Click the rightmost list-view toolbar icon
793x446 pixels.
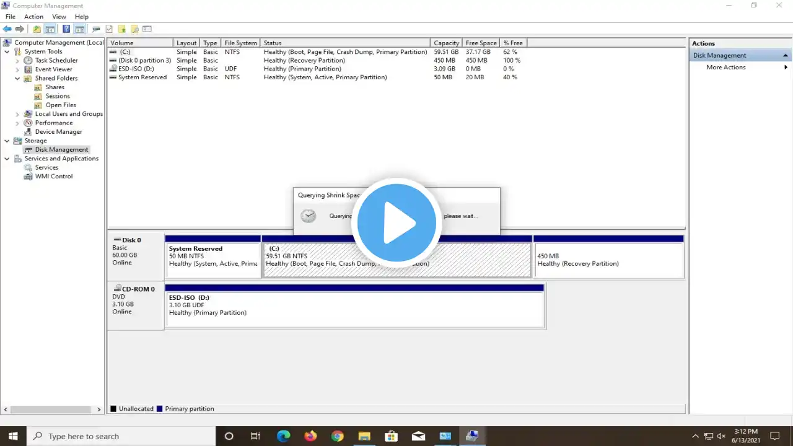coord(147,29)
